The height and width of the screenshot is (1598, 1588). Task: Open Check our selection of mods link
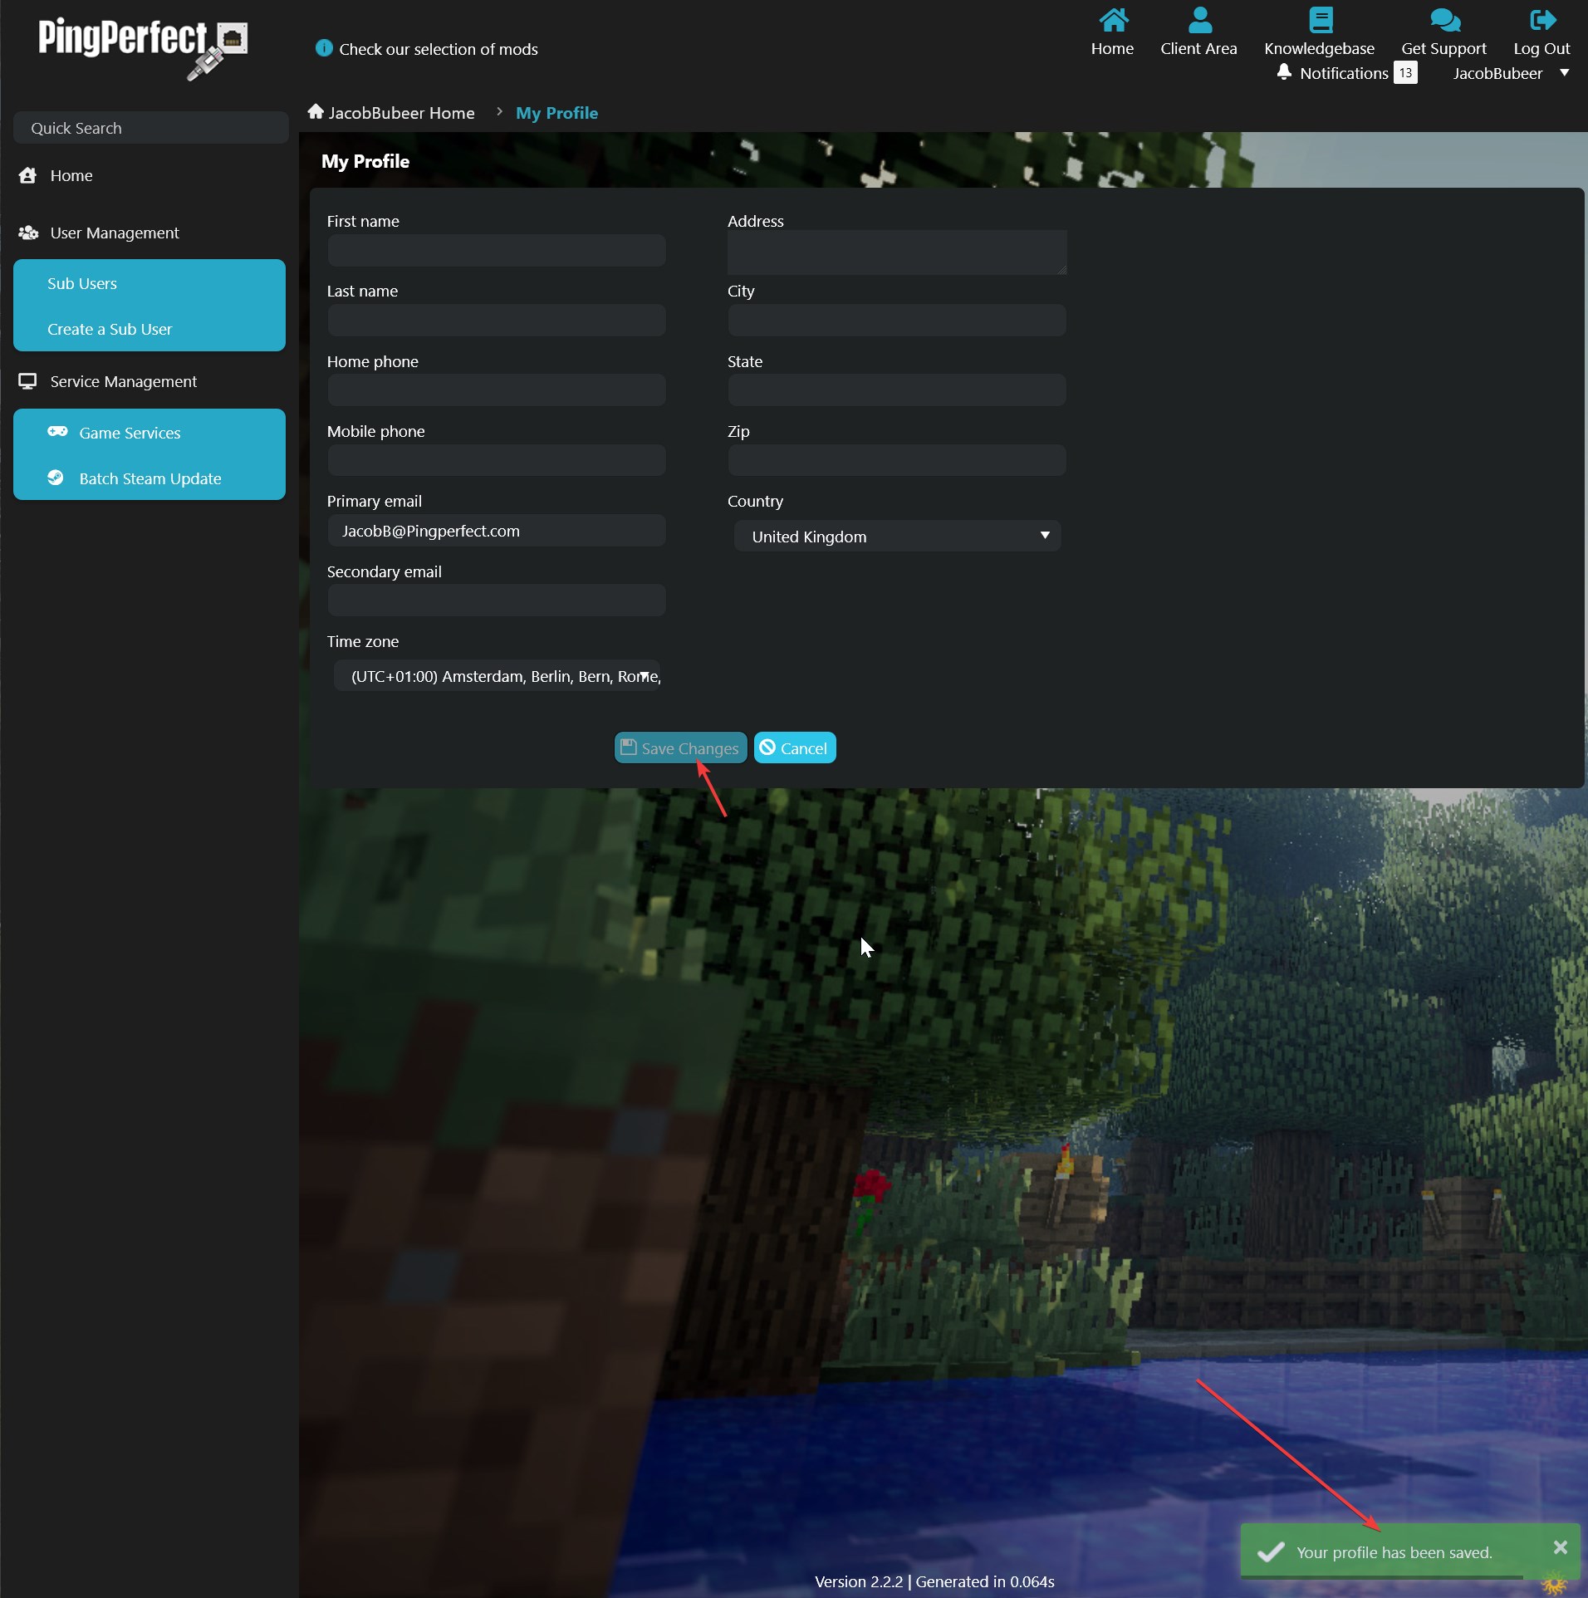click(439, 49)
